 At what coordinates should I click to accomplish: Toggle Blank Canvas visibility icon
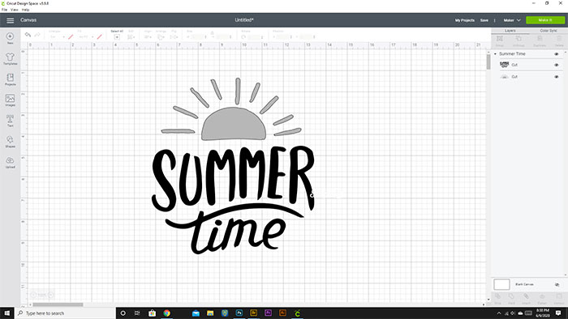click(x=557, y=285)
